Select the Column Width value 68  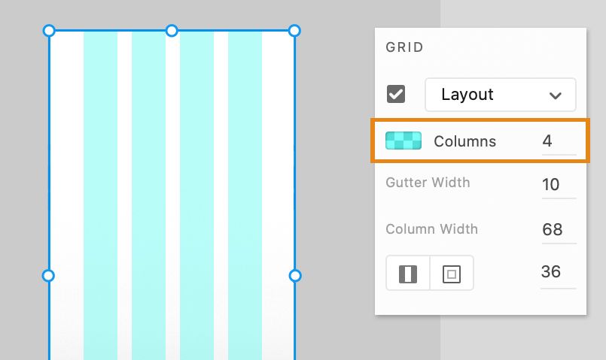click(x=557, y=229)
